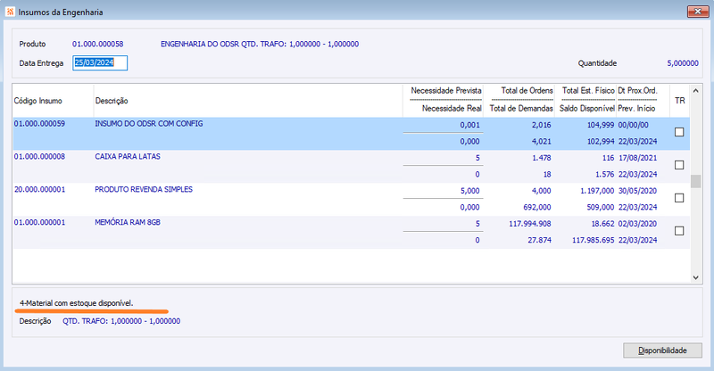Select code 20.000.000001 in the grid
Viewport: 714px width, 371px height.
click(39, 189)
